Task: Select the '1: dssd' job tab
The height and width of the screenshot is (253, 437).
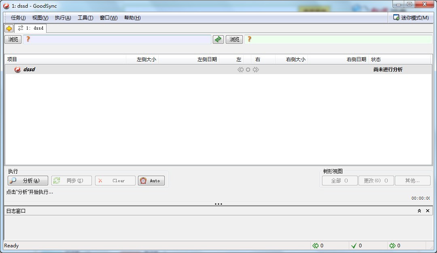Action: coord(31,28)
